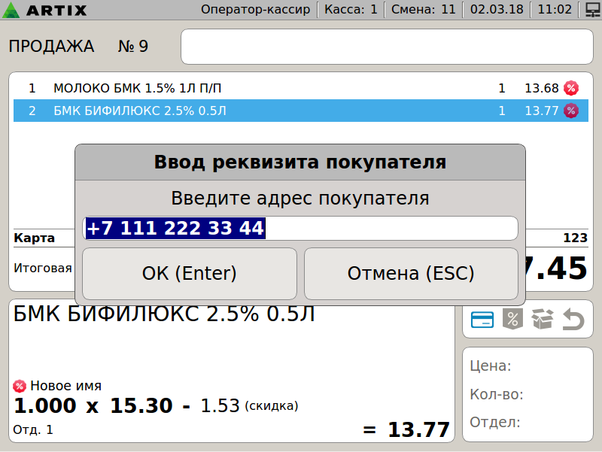602x452 pixels.
Task: Click the top barcode input field
Action: pyautogui.click(x=387, y=47)
